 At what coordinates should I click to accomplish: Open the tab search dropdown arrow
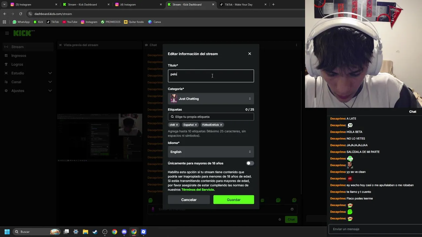point(4,5)
